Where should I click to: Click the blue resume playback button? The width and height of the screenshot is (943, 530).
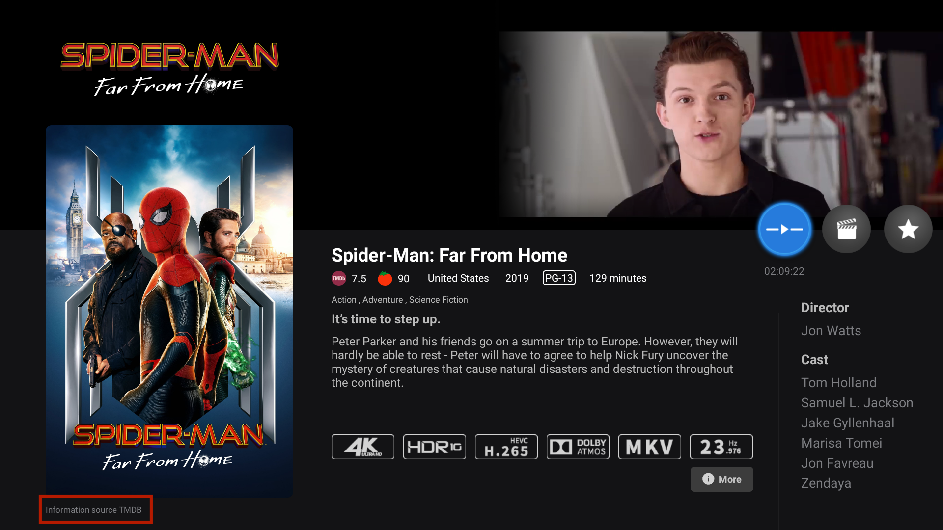click(784, 229)
